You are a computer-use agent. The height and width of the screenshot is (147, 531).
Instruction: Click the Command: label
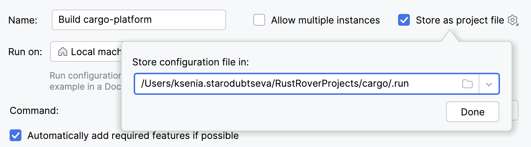point(34,110)
